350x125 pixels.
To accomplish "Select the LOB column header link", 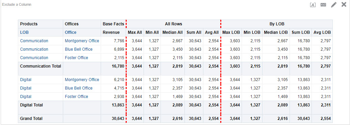I will point(24,32).
